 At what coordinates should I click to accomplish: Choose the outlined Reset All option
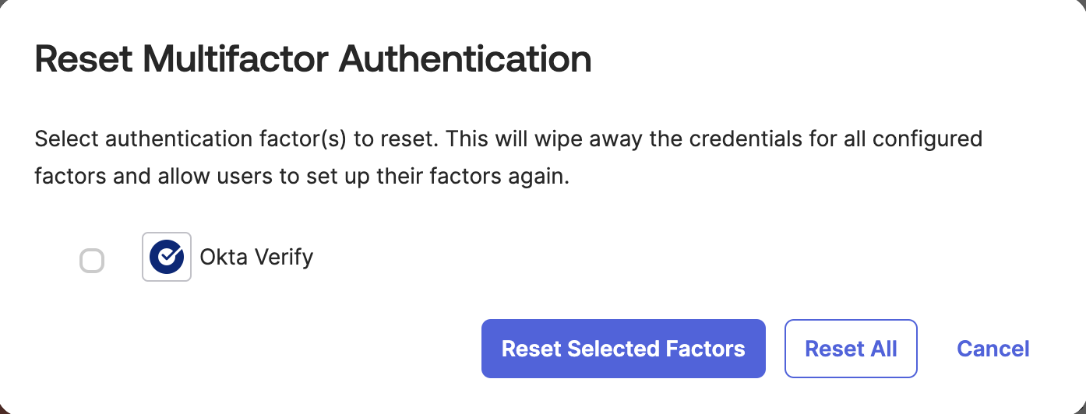(851, 349)
